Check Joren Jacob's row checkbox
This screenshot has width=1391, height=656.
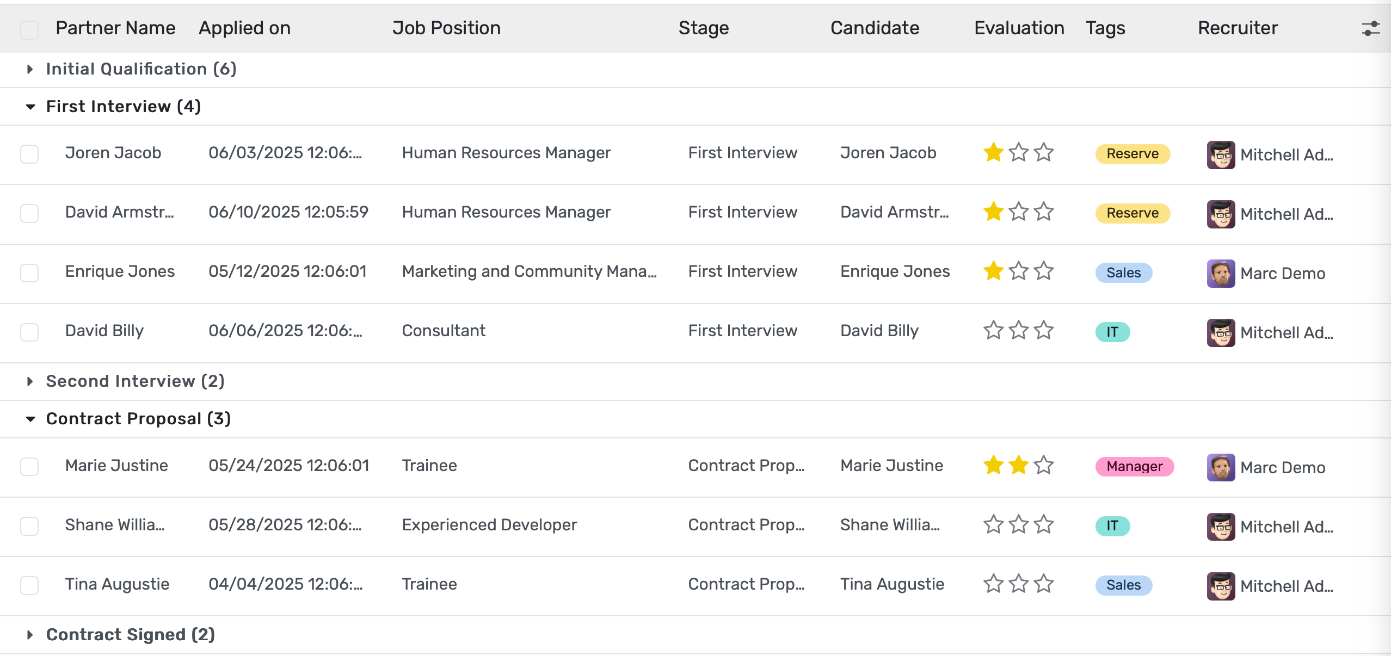point(29,154)
